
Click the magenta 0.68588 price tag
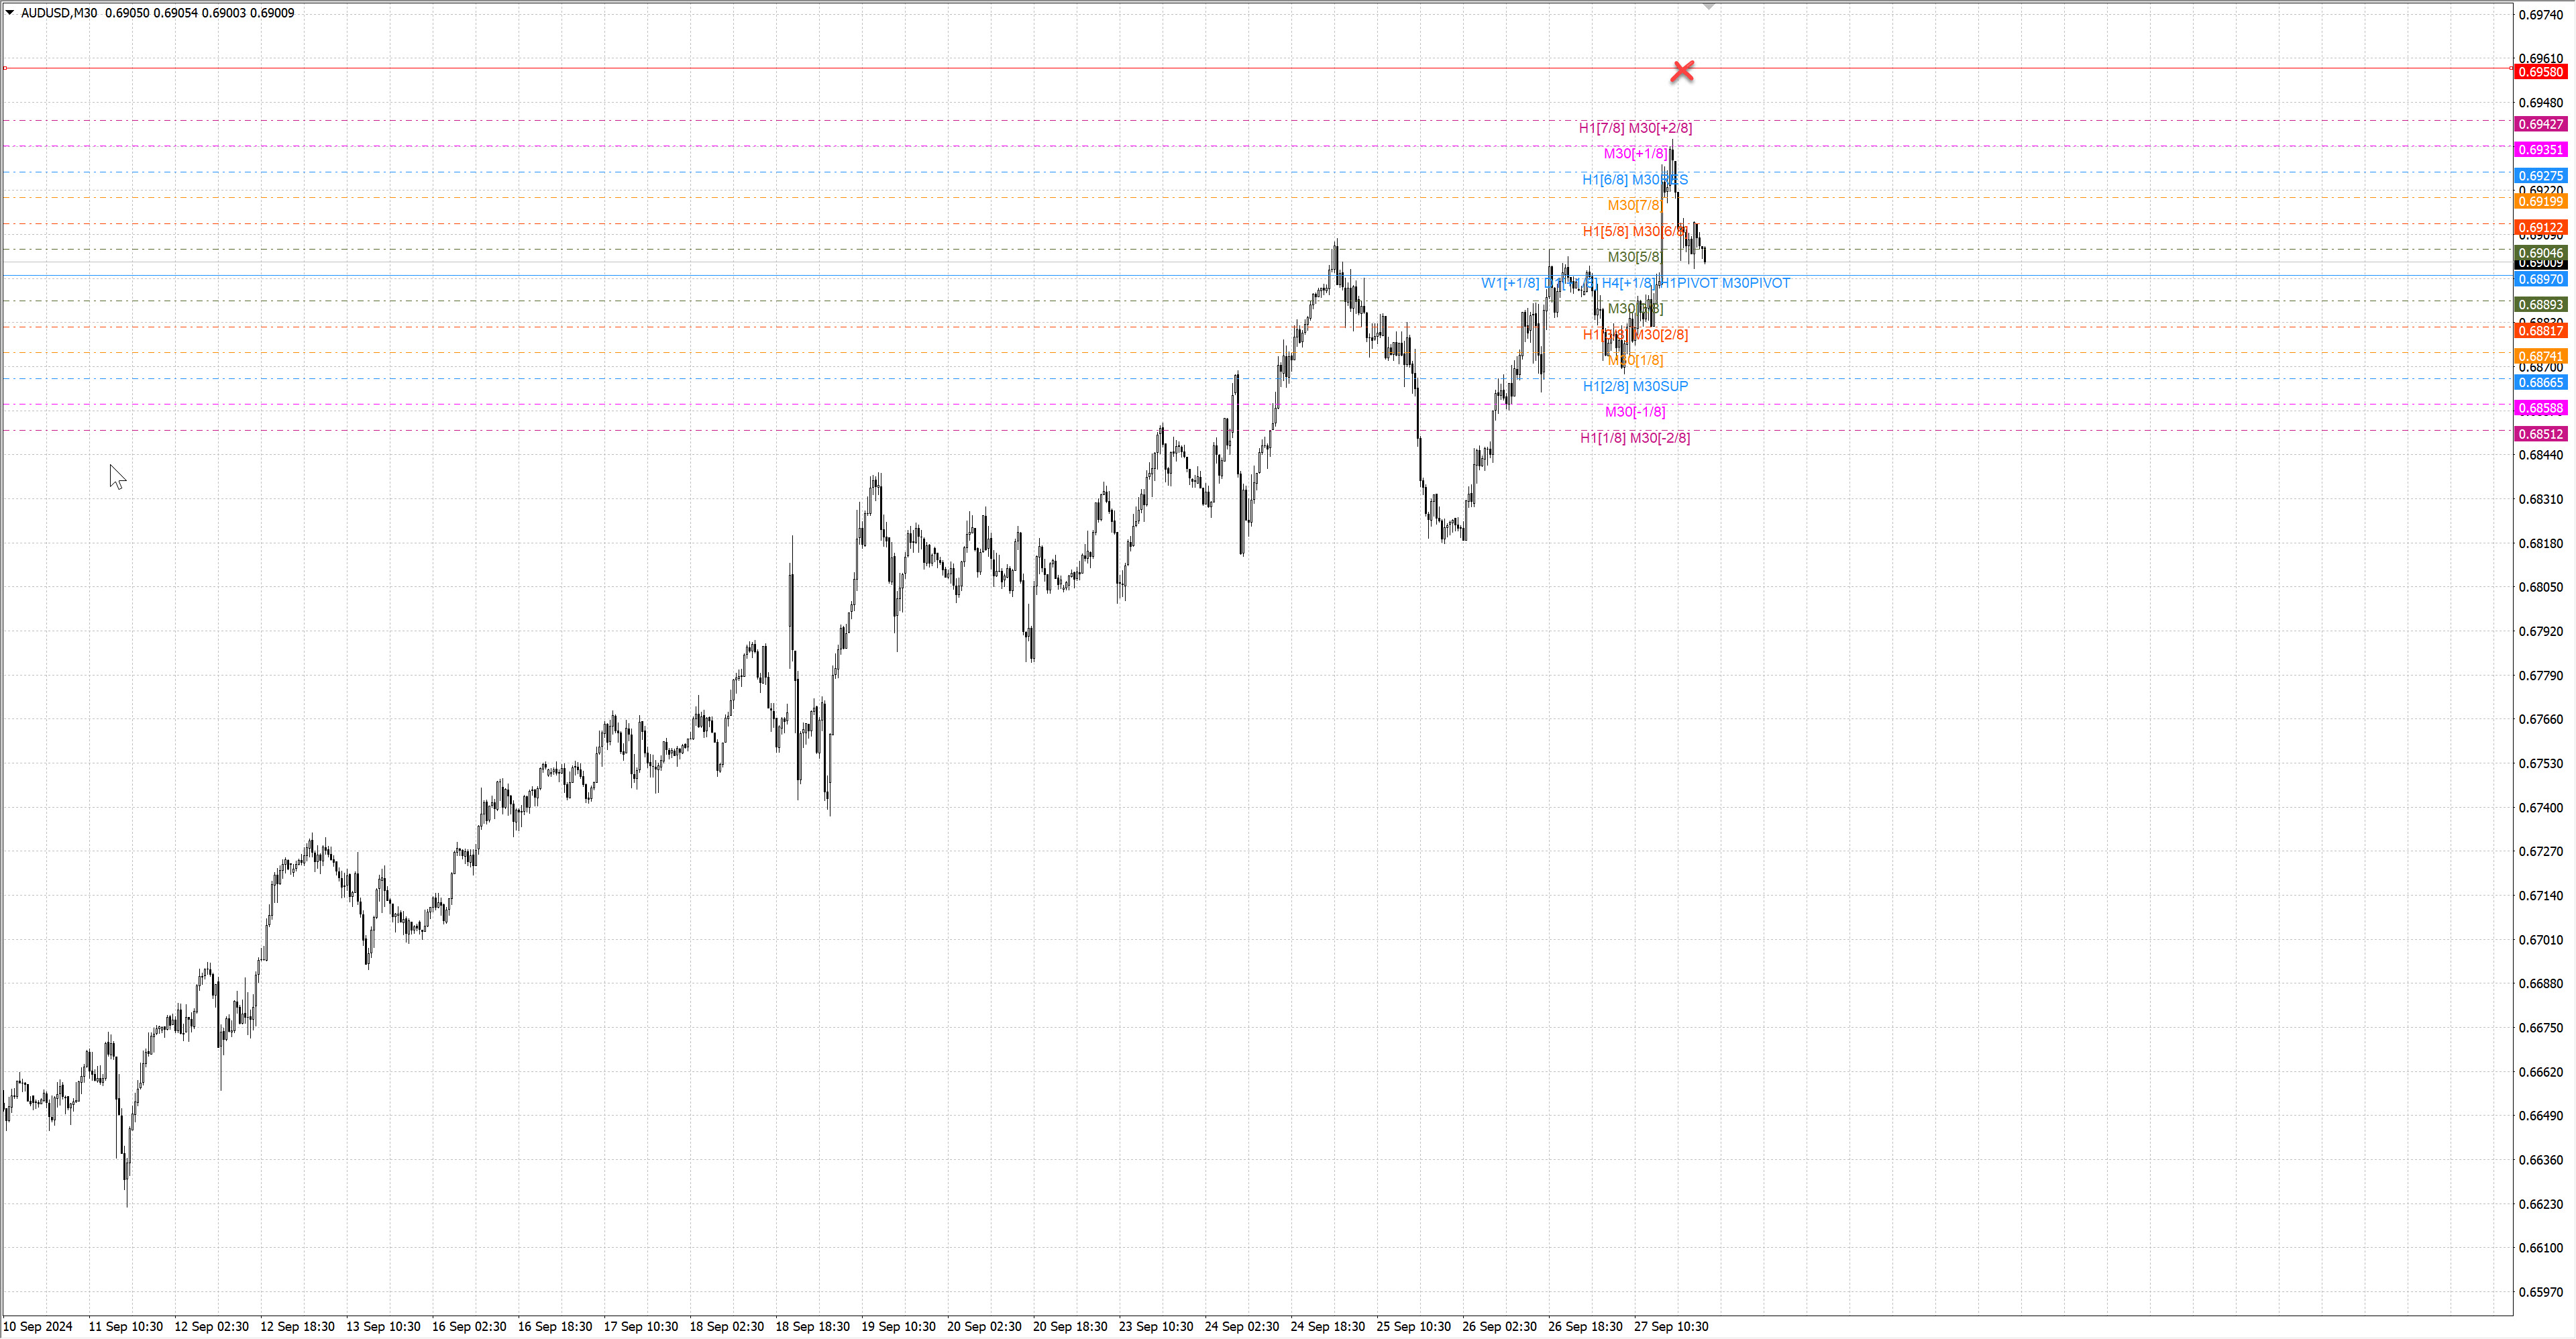[x=2540, y=408]
